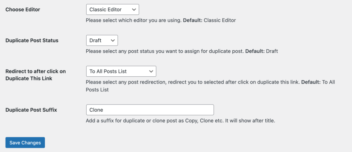
Task: Click the 'Add a suffix for duplicate' help text
Action: [x=180, y=121]
